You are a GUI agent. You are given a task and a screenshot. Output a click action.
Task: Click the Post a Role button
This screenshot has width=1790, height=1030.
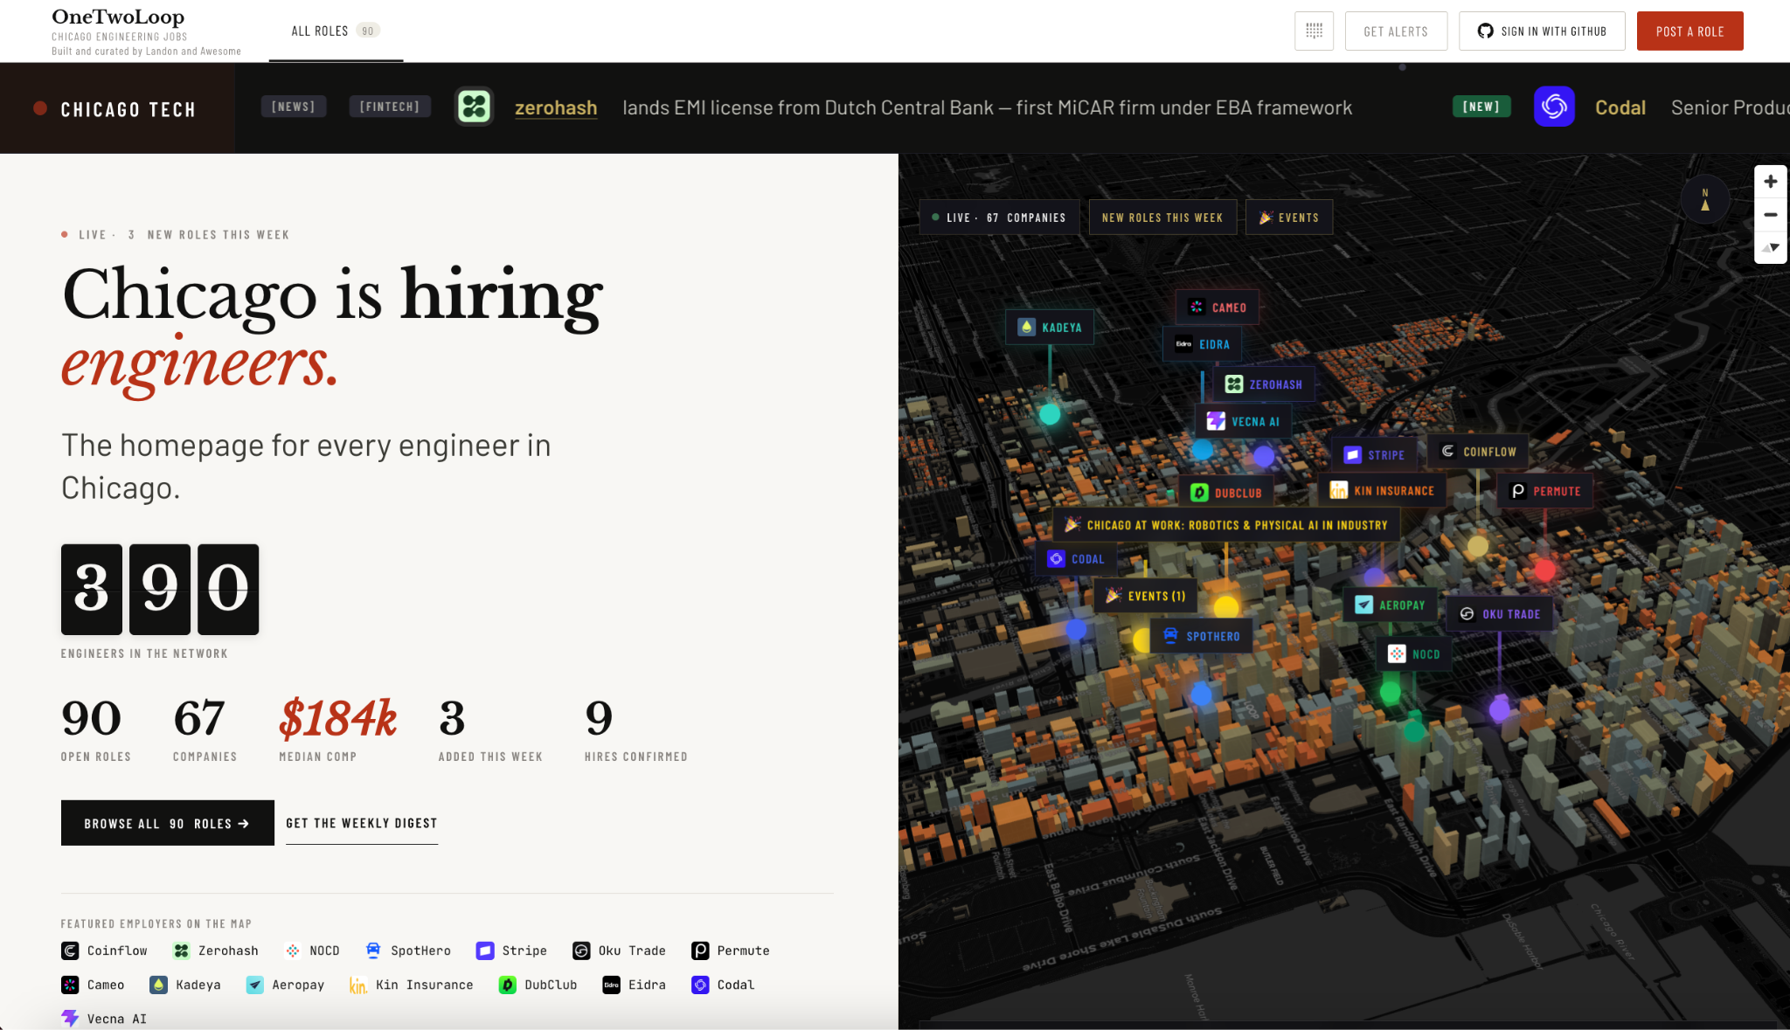click(x=1689, y=31)
